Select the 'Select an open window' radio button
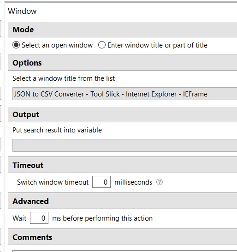The image size is (237, 252). click(16, 45)
